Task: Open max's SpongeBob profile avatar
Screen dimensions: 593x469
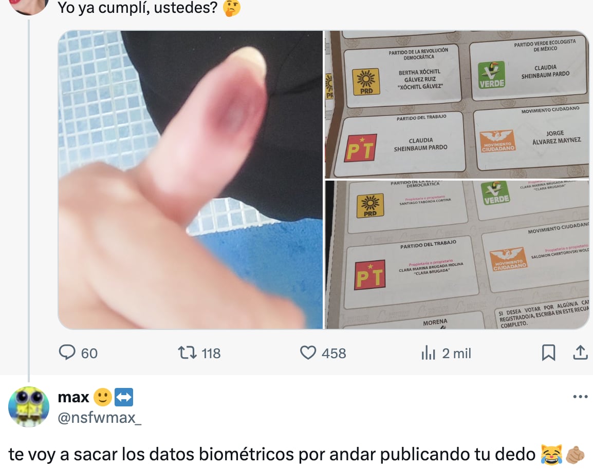Action: point(29,407)
